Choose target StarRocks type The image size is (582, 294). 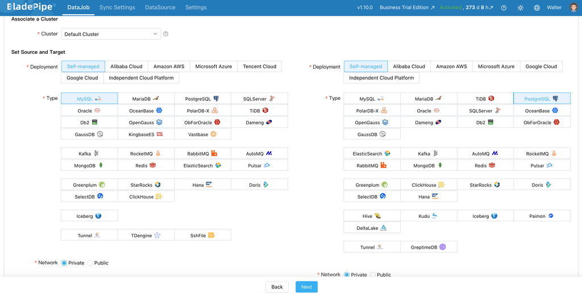click(485, 184)
